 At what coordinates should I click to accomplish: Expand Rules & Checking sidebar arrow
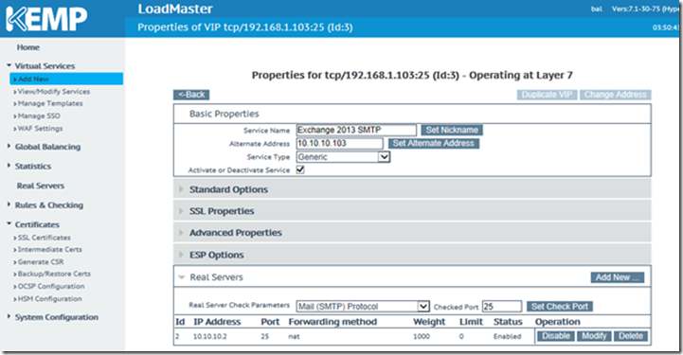9,204
